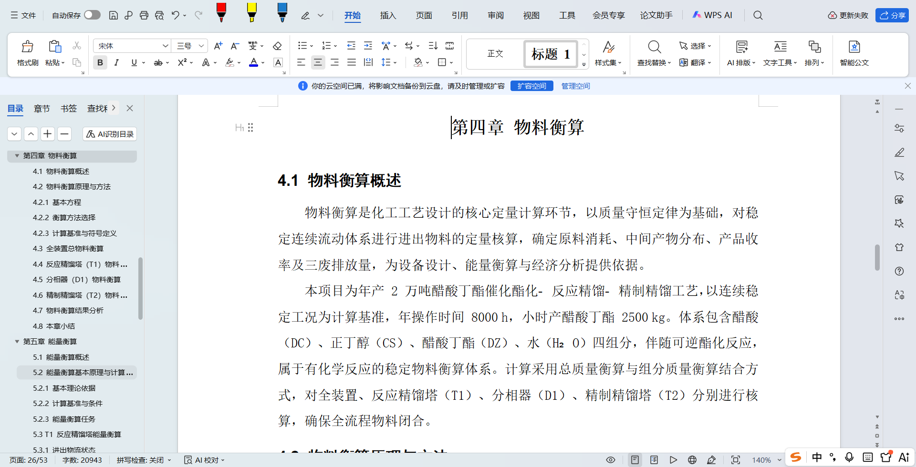Click the eye protection mode icon
The width and height of the screenshot is (916, 467).
click(x=610, y=460)
